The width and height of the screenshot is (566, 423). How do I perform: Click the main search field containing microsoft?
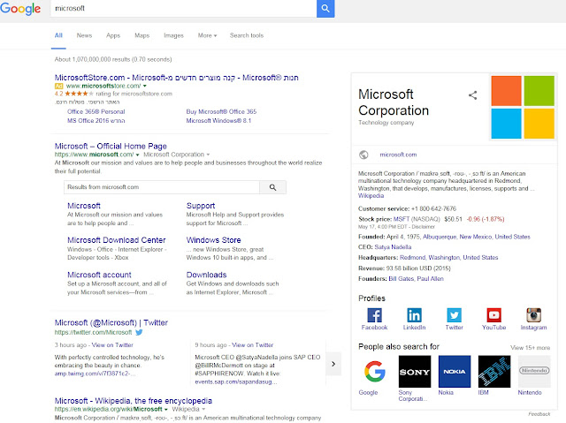click(183, 8)
